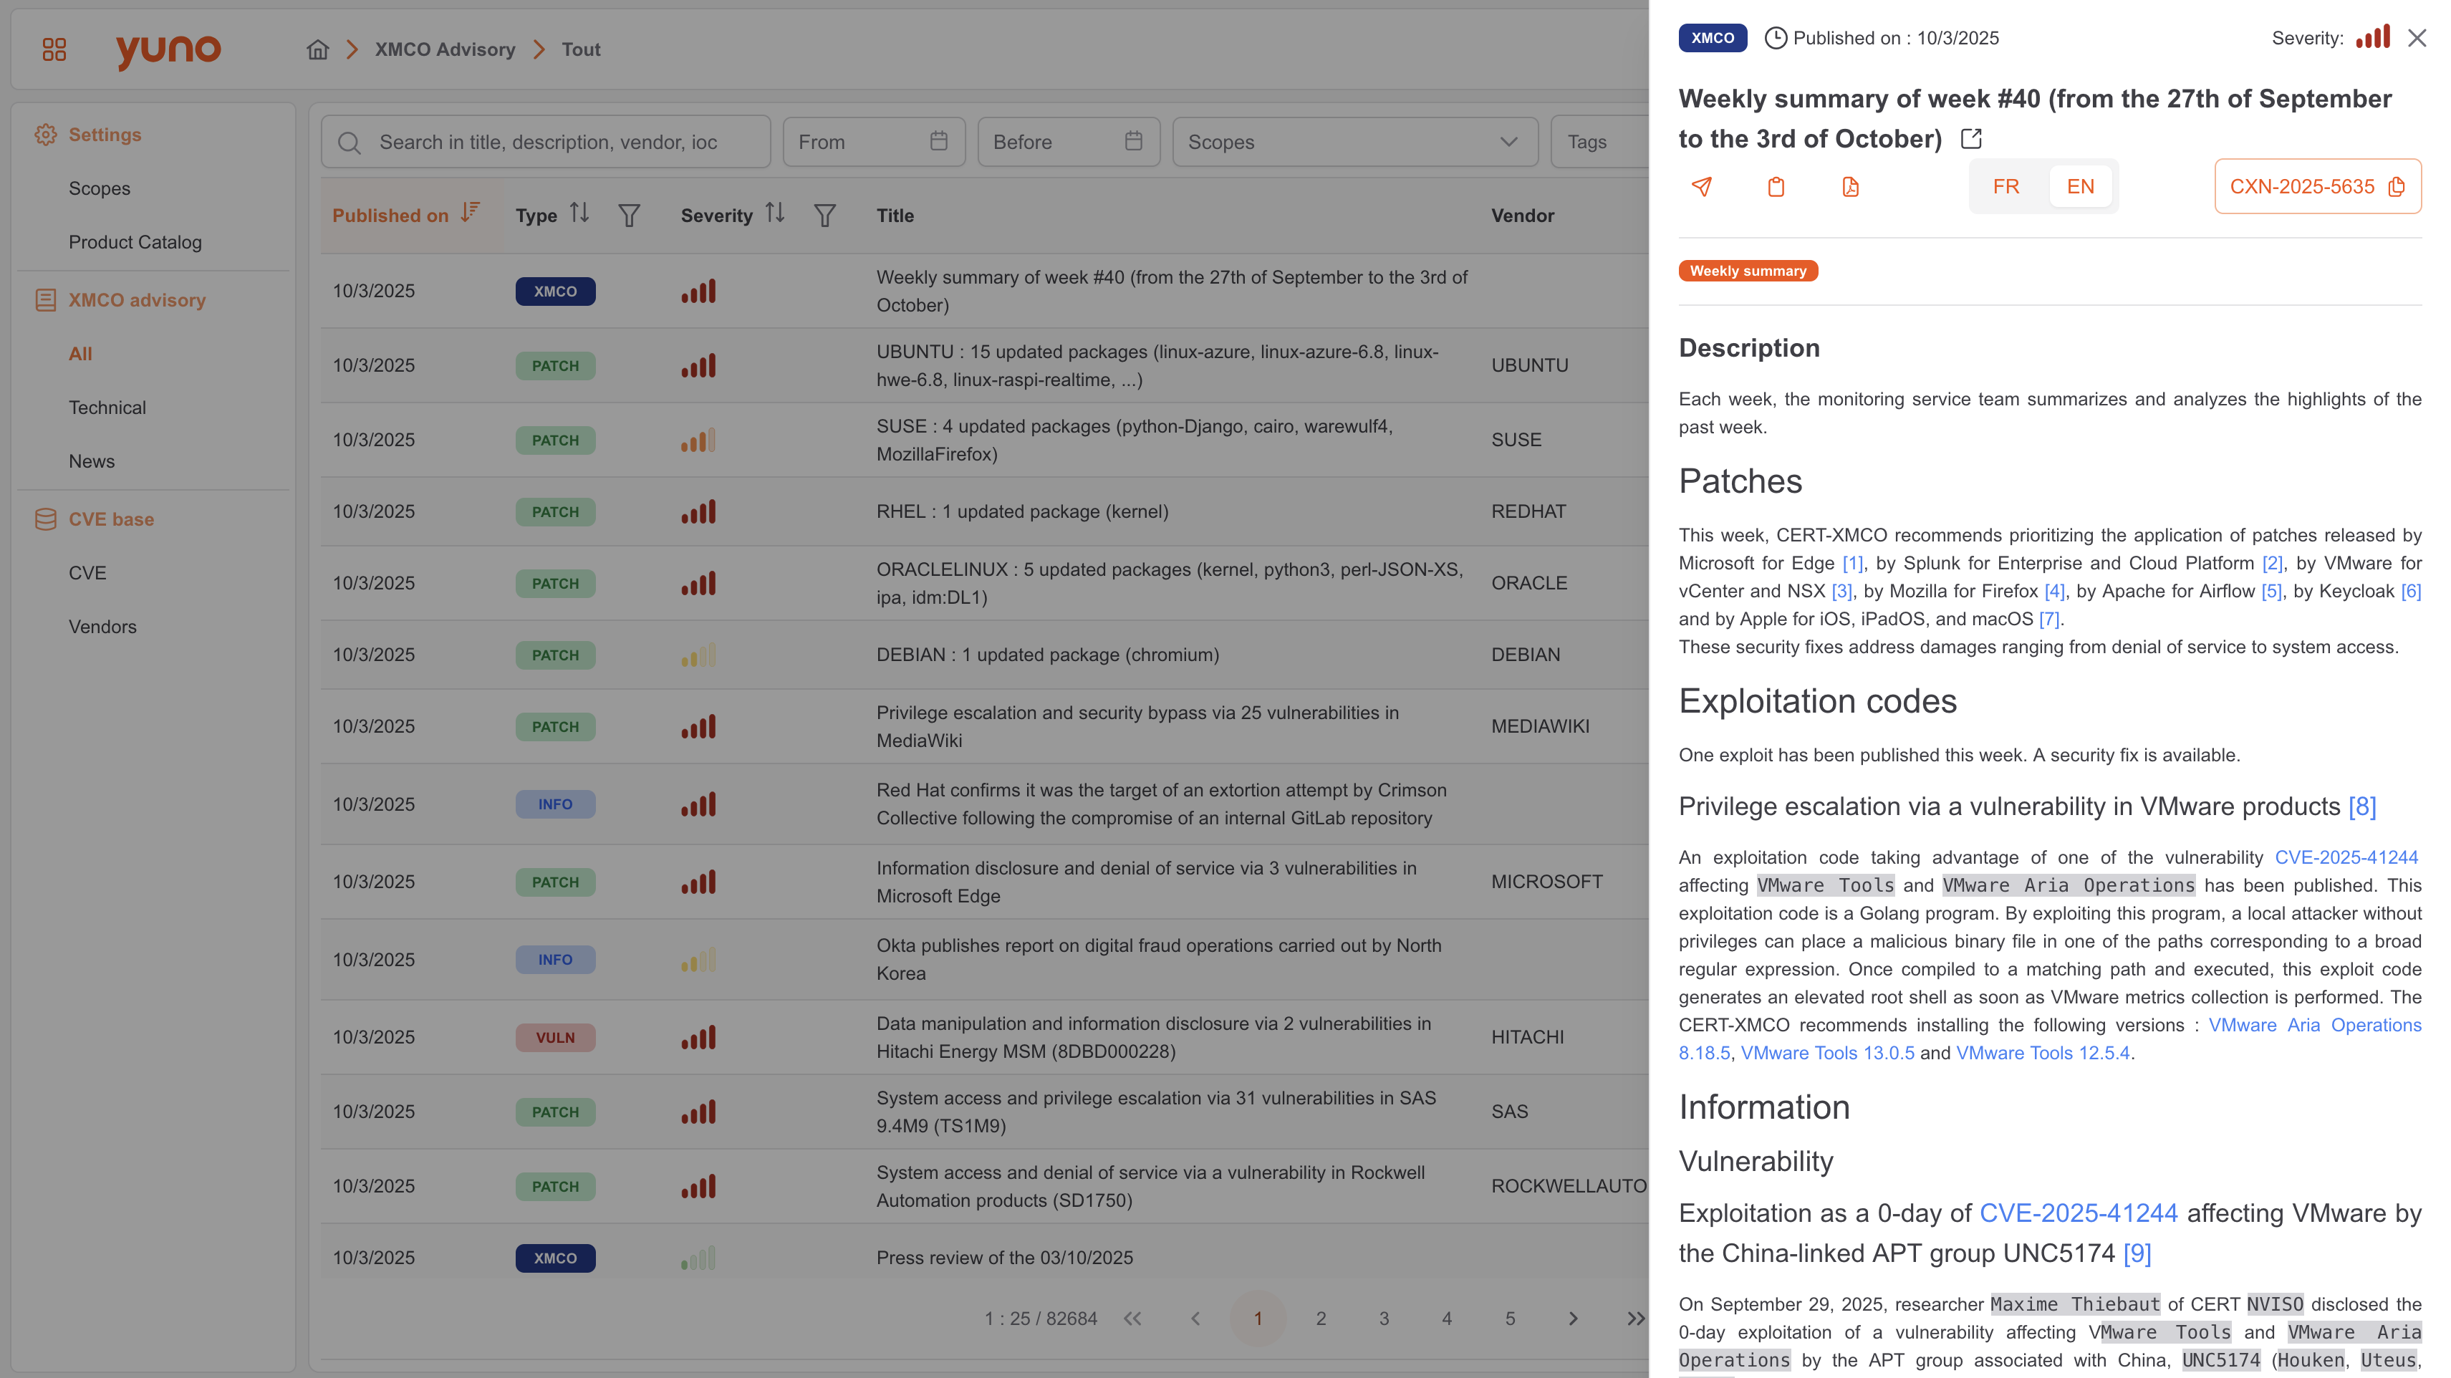Switch advisory language to FR
This screenshot has width=2451, height=1378.
coord(2005,186)
